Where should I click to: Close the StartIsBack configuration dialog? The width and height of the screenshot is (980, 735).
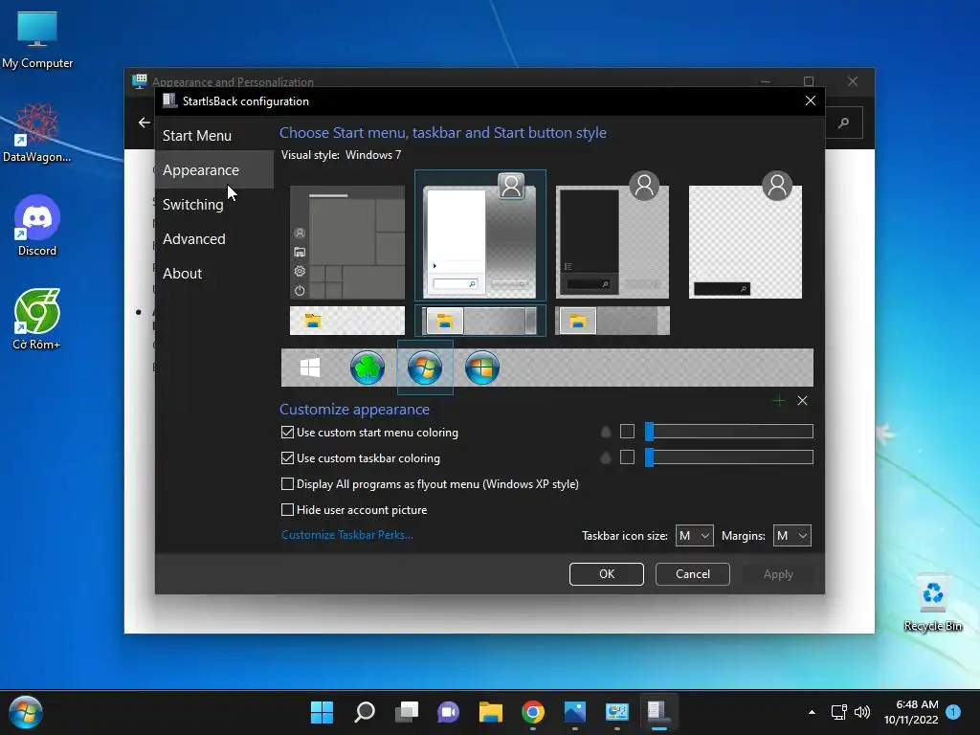[x=810, y=100]
